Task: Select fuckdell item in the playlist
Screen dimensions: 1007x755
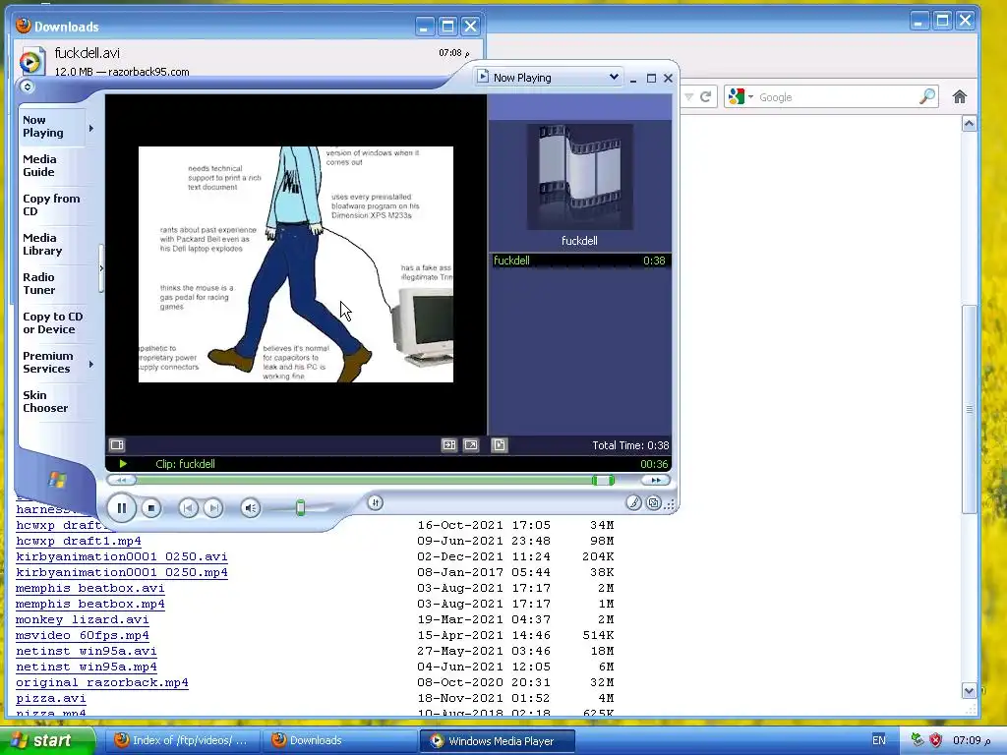Action: pyautogui.click(x=579, y=260)
